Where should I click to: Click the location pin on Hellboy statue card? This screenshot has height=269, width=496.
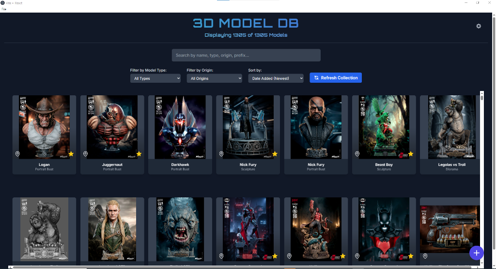coord(289,256)
